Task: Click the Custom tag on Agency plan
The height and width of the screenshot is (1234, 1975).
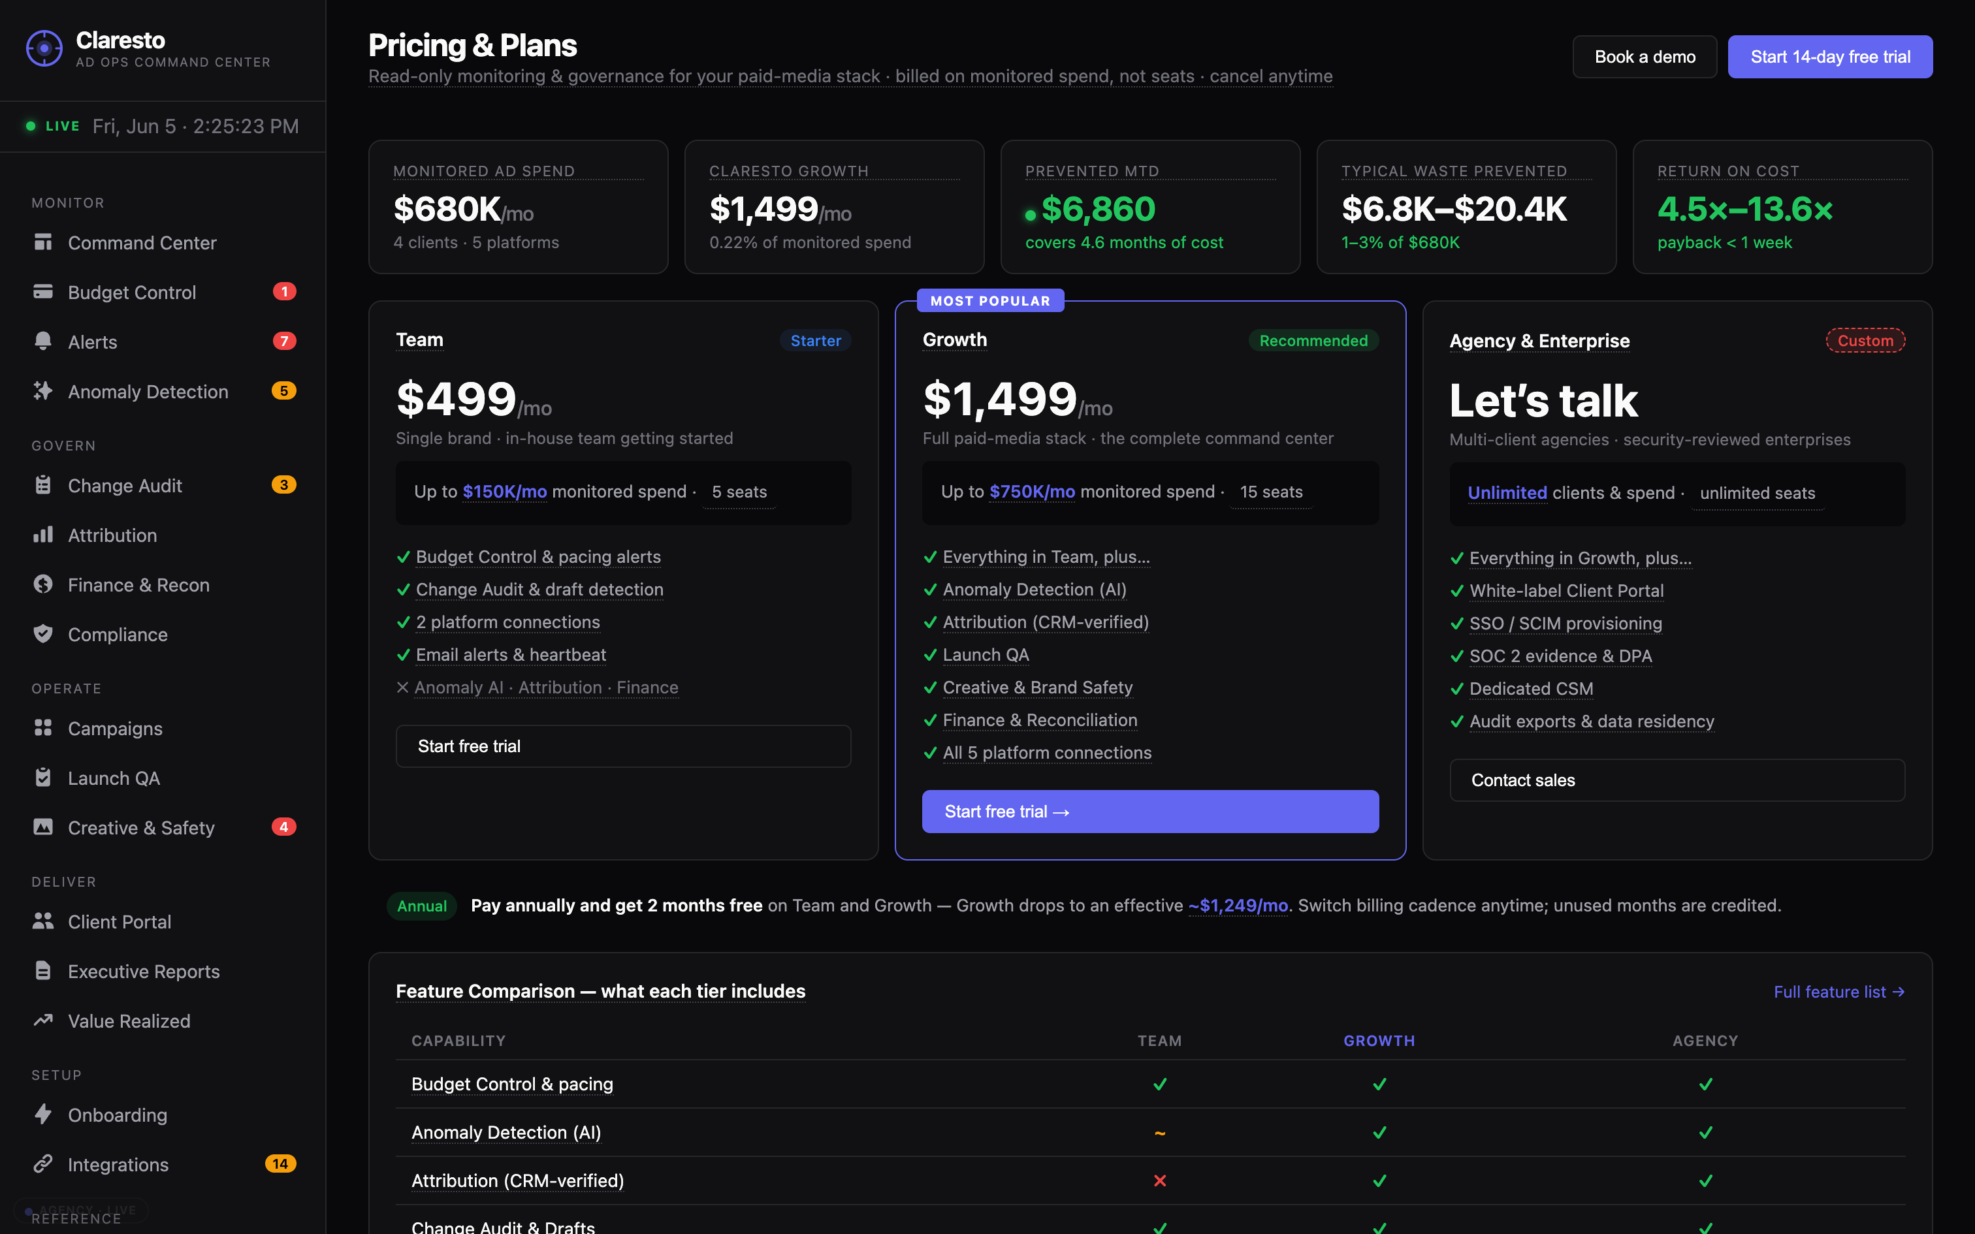Action: [1865, 340]
